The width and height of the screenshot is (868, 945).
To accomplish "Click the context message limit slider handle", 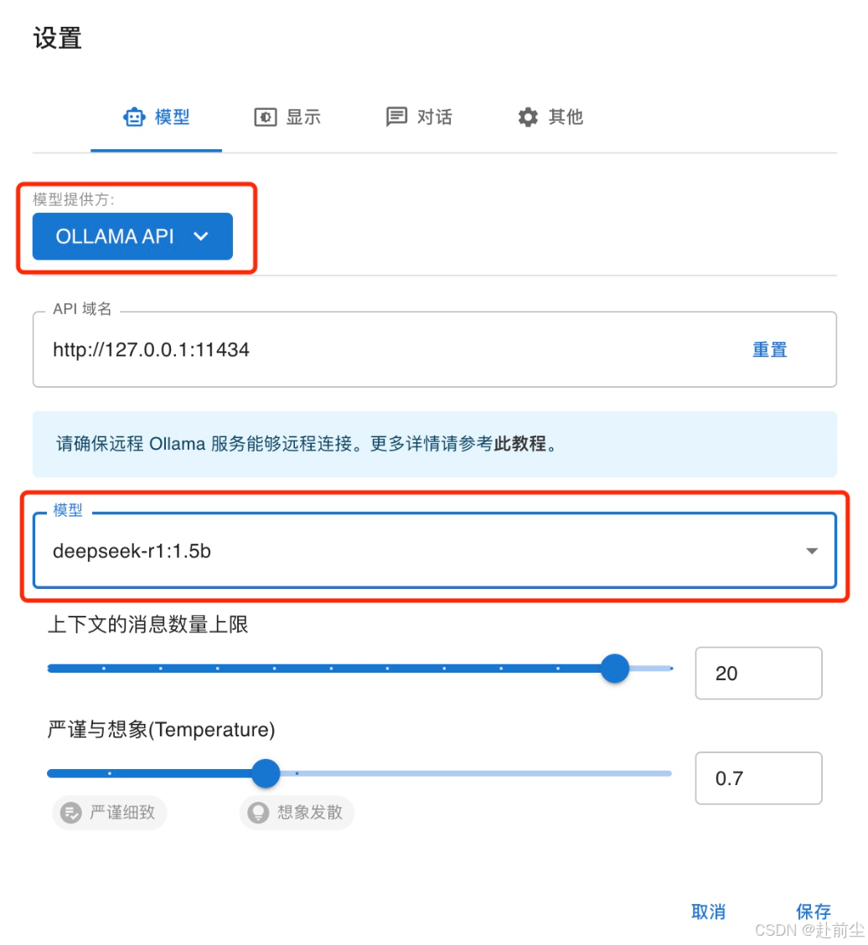I will point(615,669).
